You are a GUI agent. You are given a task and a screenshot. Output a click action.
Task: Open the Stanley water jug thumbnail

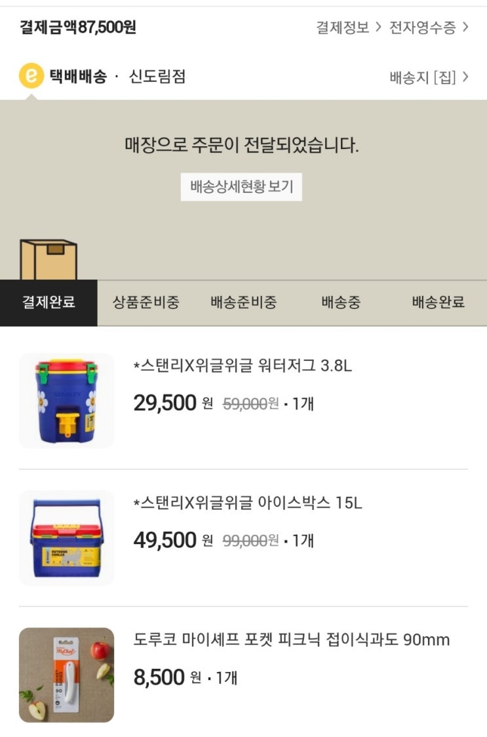[66, 400]
